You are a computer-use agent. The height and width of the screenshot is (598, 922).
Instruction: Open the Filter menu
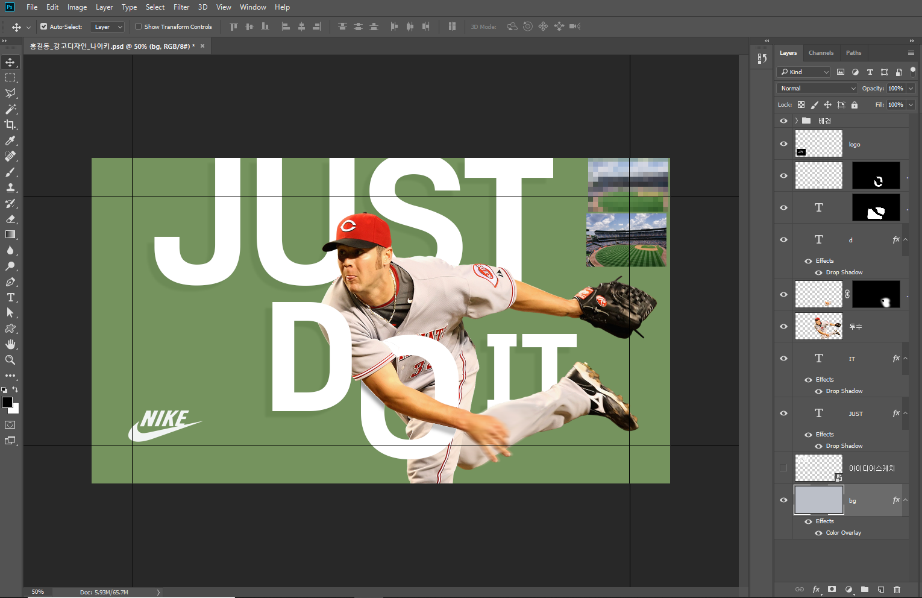coord(181,7)
